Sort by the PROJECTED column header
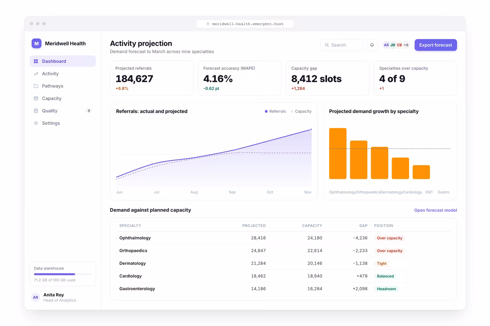 pyautogui.click(x=254, y=226)
